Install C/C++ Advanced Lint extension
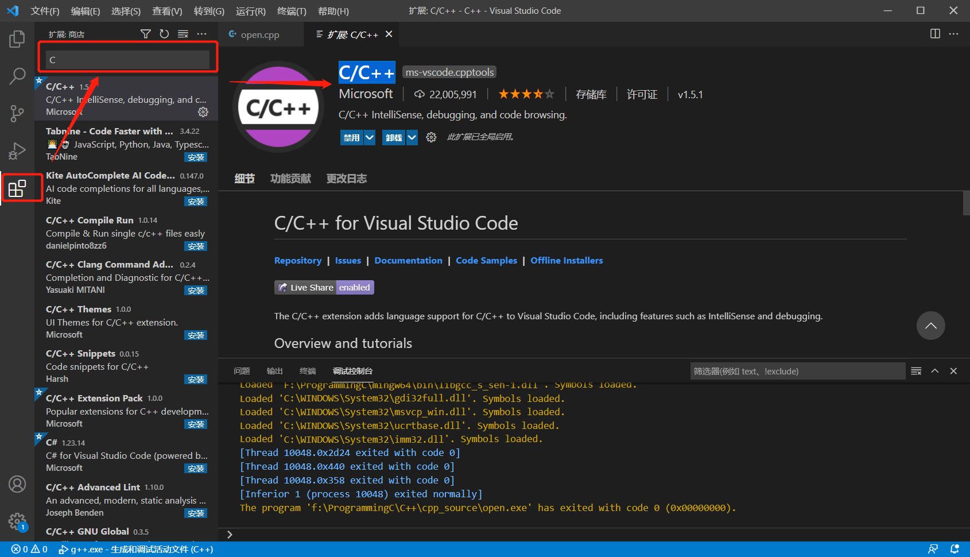Viewport: 970px width, 557px height. pyautogui.click(x=196, y=513)
